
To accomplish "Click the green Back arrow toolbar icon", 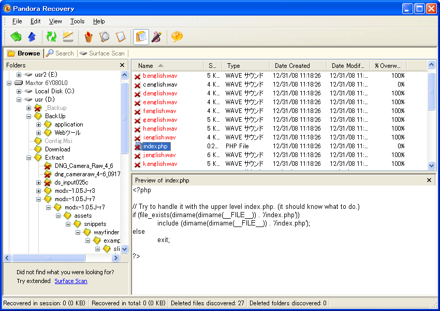I will tap(16, 36).
